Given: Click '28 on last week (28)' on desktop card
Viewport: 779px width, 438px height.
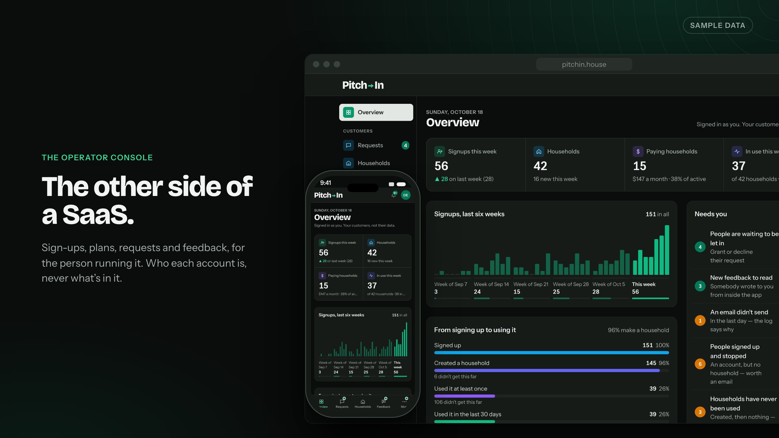Looking at the screenshot, I should 464,179.
